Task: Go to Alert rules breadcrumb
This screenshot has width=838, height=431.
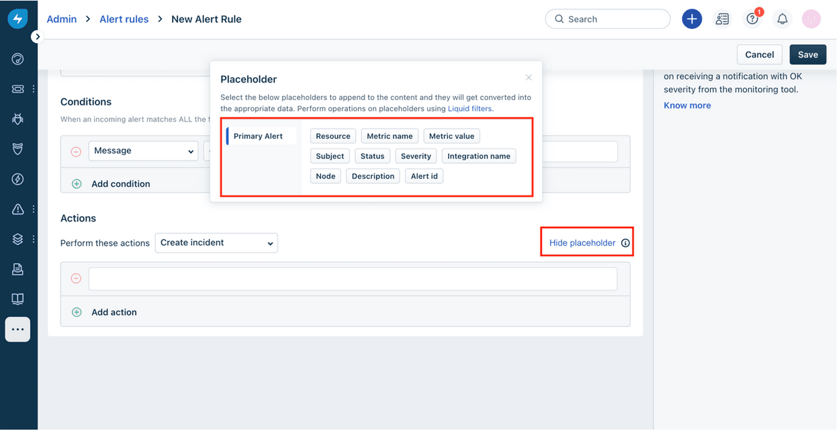Action: click(124, 19)
